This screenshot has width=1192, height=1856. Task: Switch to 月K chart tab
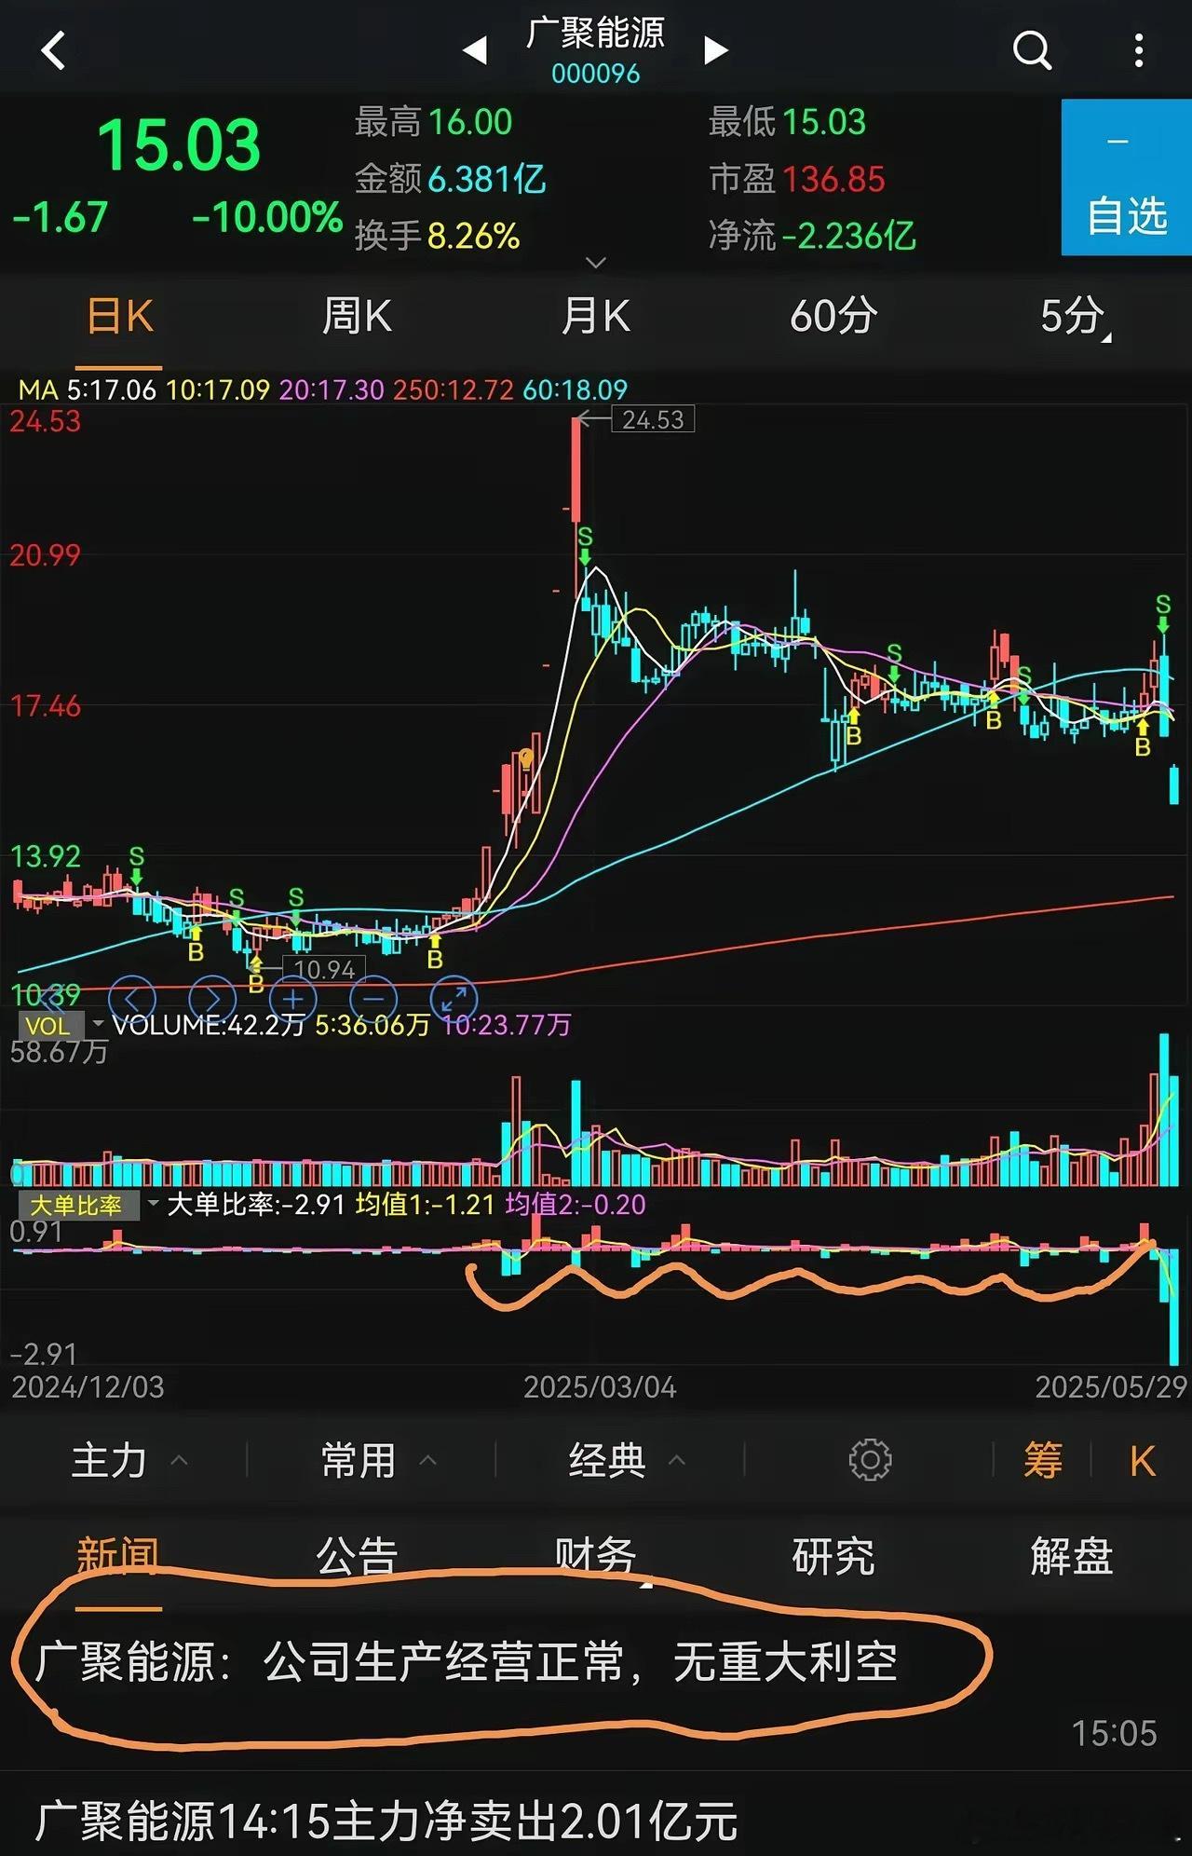point(595,317)
